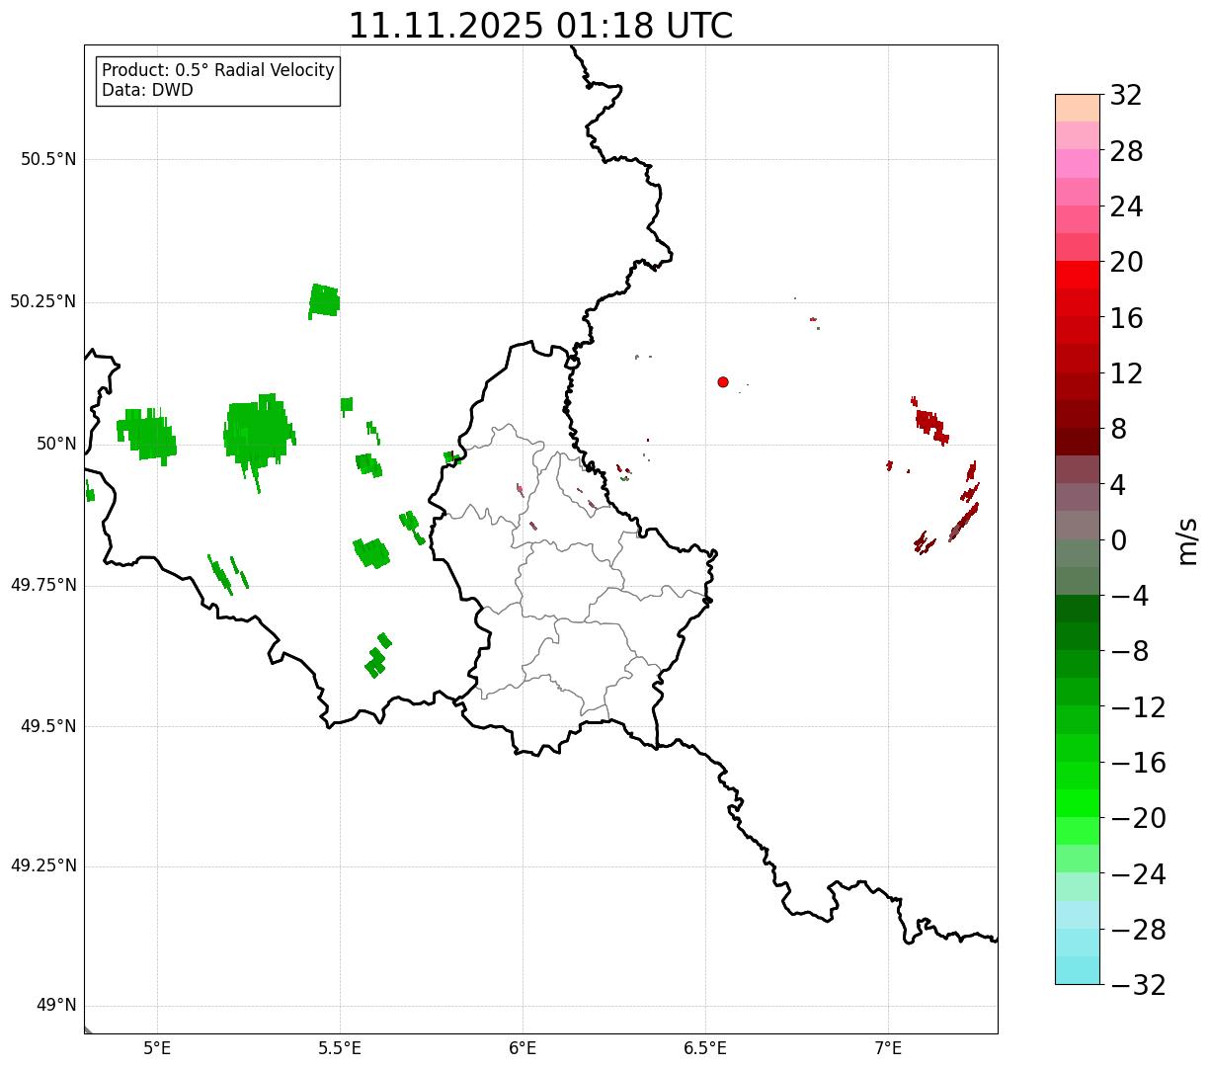Click the latitude label 50.5°N
The height and width of the screenshot is (1068, 1210).
(x=48, y=159)
